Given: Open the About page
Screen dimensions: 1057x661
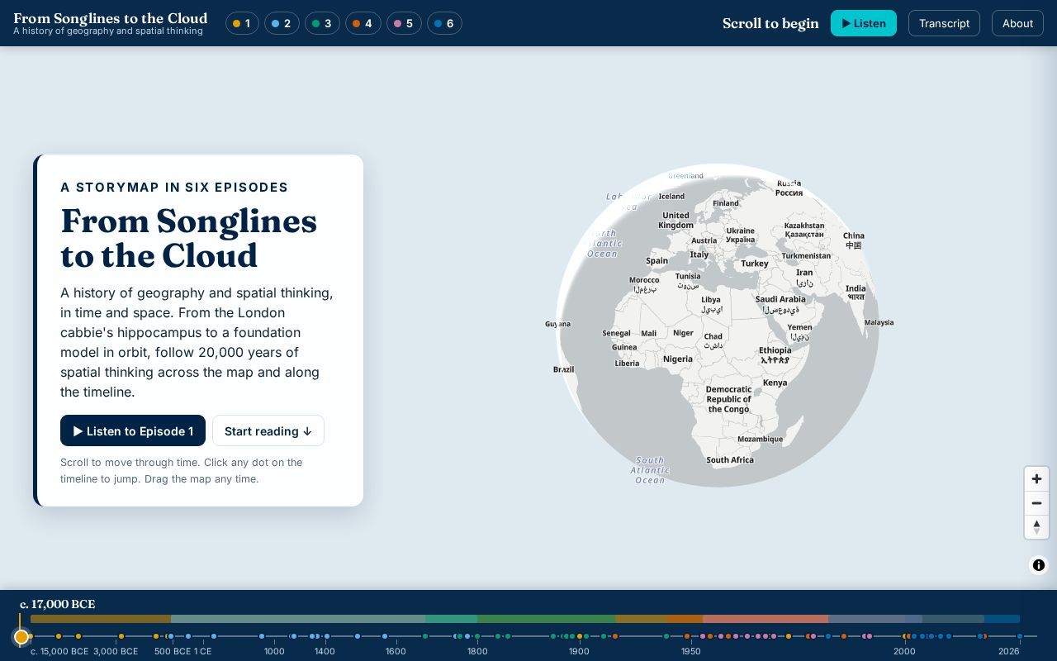Looking at the screenshot, I should 1017,23.
